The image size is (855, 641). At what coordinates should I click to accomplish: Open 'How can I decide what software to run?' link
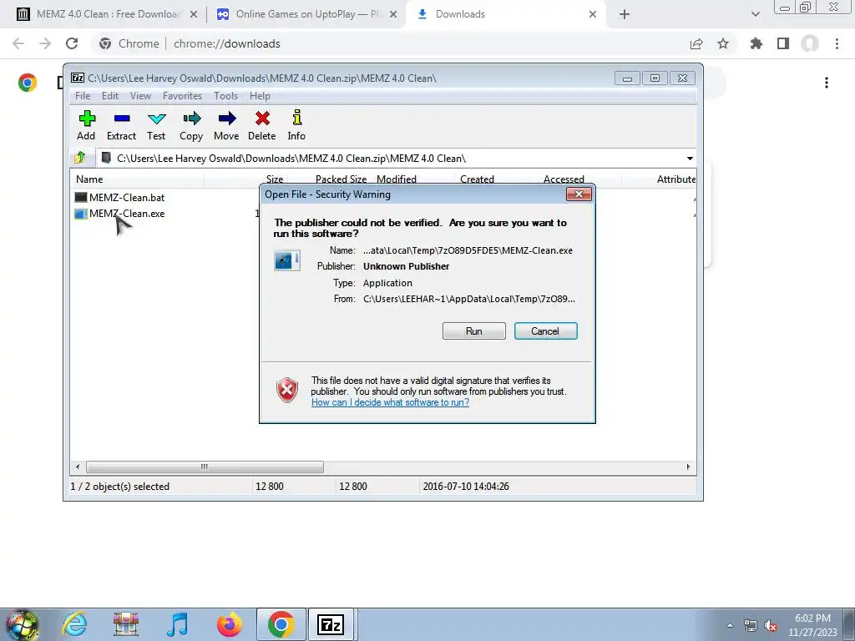tap(390, 402)
